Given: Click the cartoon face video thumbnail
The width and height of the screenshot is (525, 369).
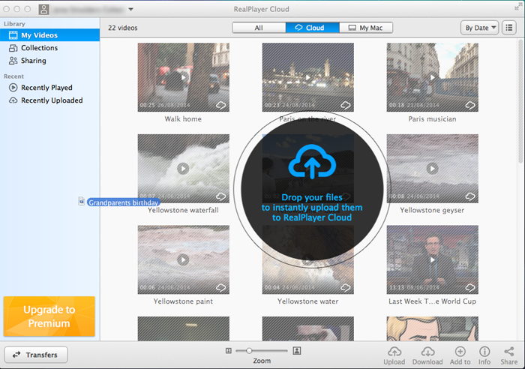Looking at the screenshot, I should (x=432, y=328).
